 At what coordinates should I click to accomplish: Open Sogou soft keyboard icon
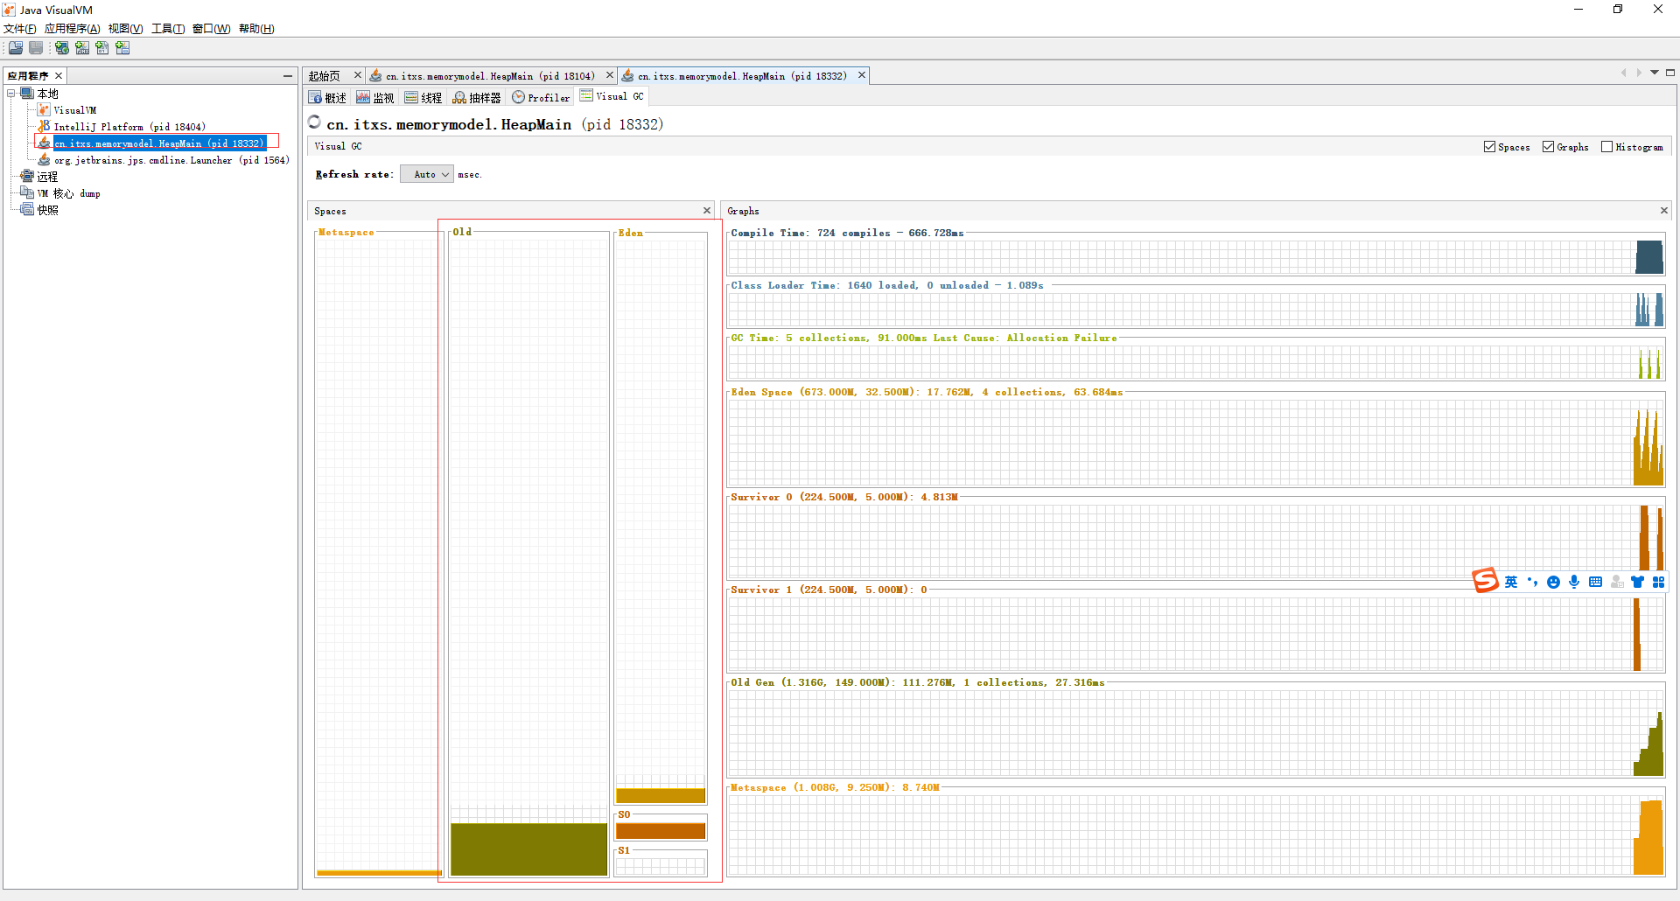pyautogui.click(x=1595, y=583)
